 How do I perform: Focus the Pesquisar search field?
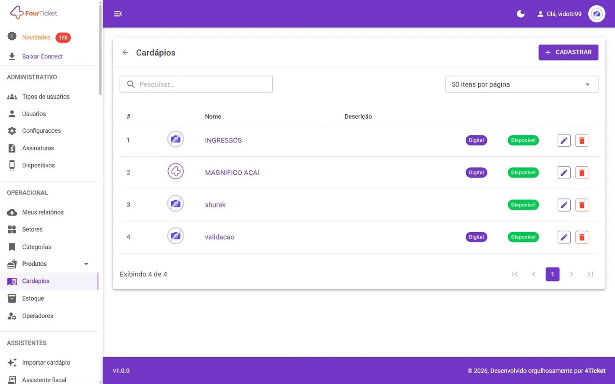[196, 84]
